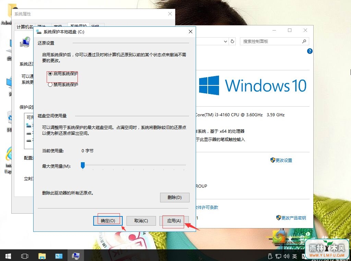351x261 pixels.
Task: Minimize the control panel system window
Action: (x=274, y=30)
